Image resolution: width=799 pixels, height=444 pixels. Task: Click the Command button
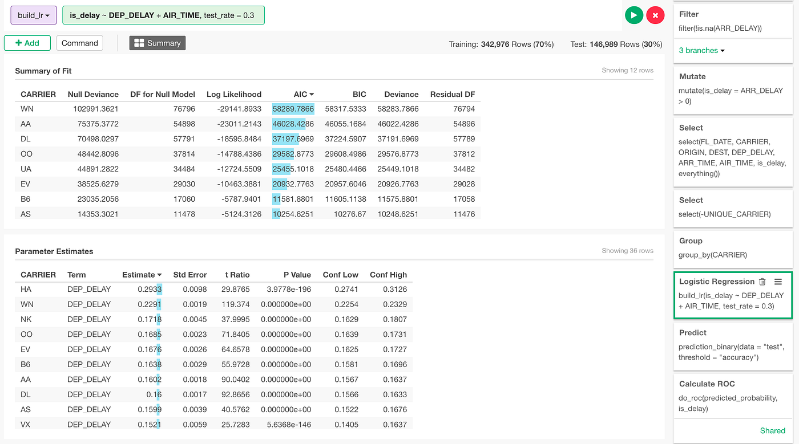80,43
